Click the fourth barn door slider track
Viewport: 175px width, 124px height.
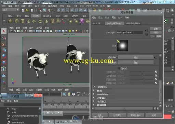click(x=142, y=83)
